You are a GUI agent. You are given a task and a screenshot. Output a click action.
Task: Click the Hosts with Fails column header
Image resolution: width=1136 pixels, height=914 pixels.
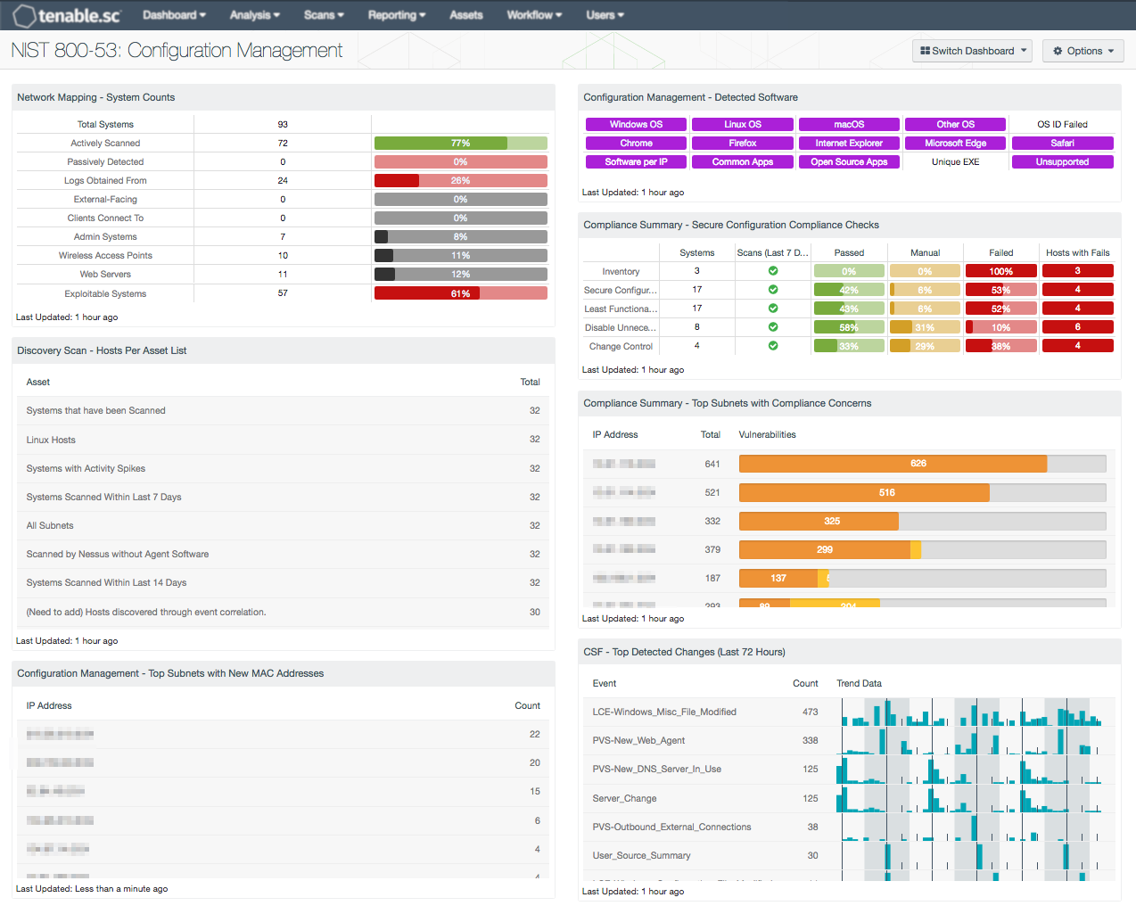pyautogui.click(x=1077, y=252)
